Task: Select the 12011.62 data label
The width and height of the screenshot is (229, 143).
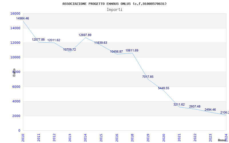Action: 54,40
